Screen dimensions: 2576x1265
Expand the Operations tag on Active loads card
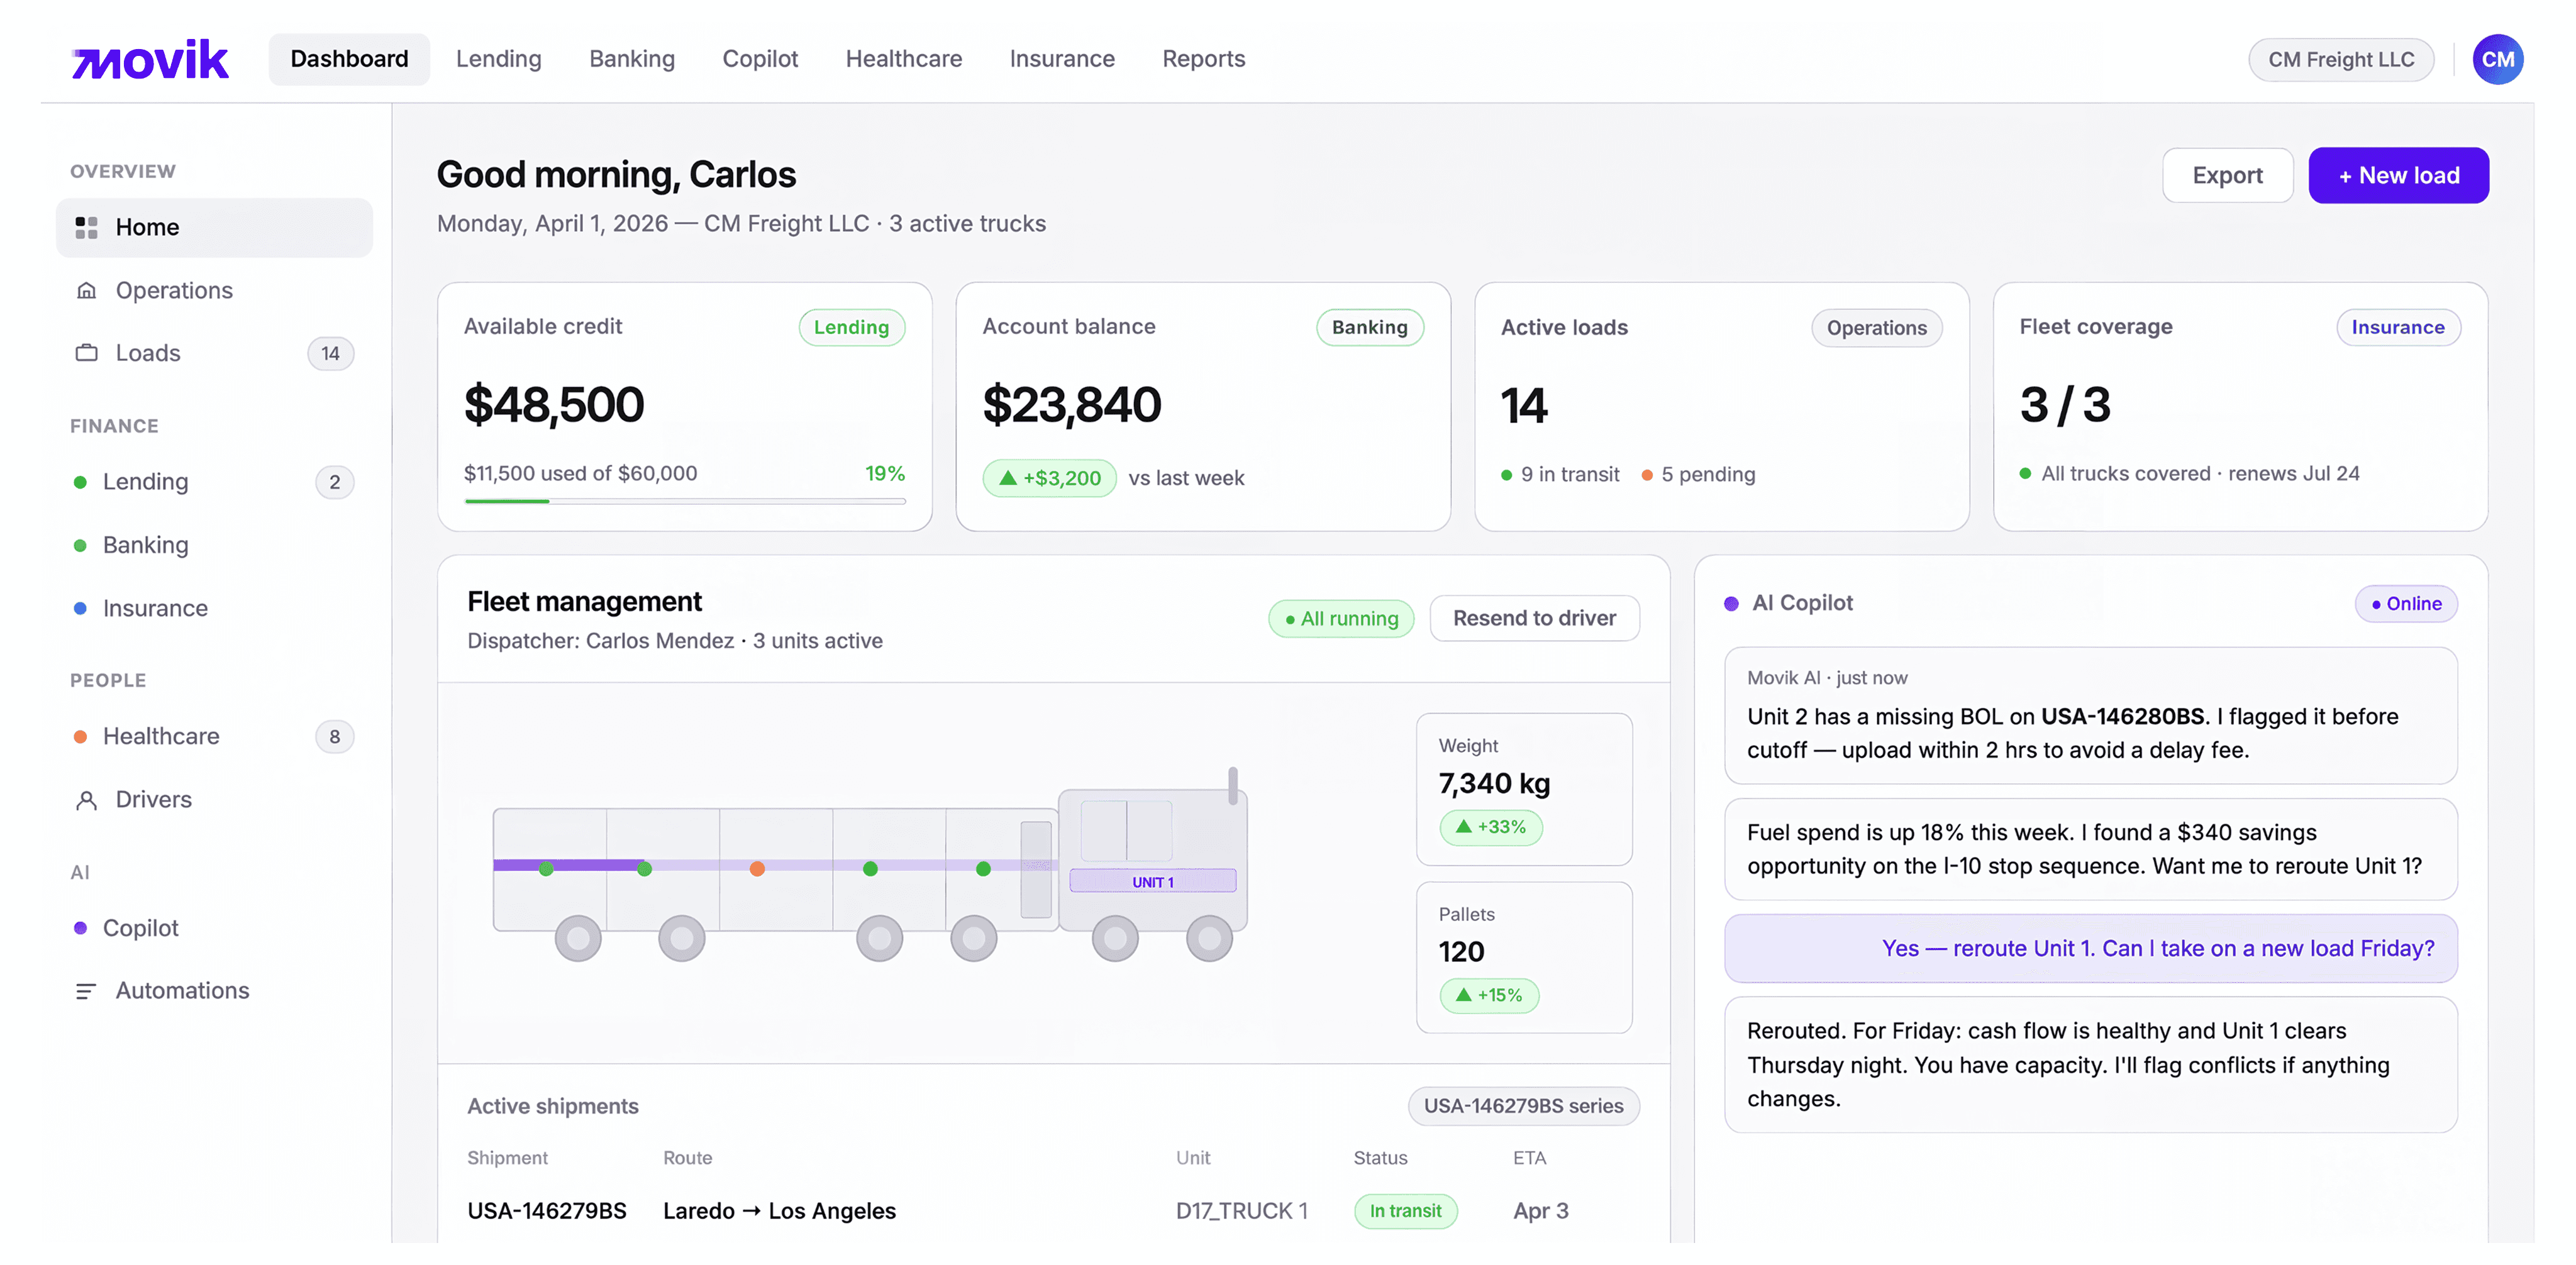point(1876,327)
